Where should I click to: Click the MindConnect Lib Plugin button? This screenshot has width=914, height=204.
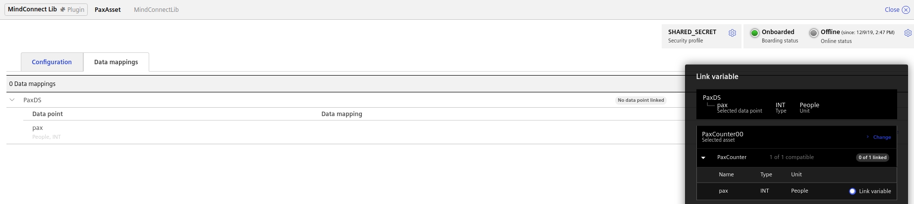coord(46,9)
